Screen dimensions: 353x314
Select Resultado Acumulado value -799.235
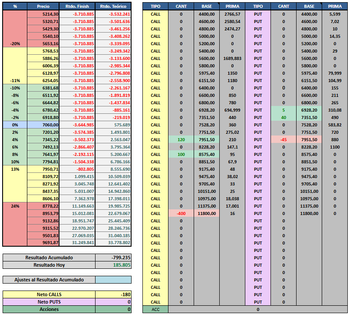(x=113, y=258)
